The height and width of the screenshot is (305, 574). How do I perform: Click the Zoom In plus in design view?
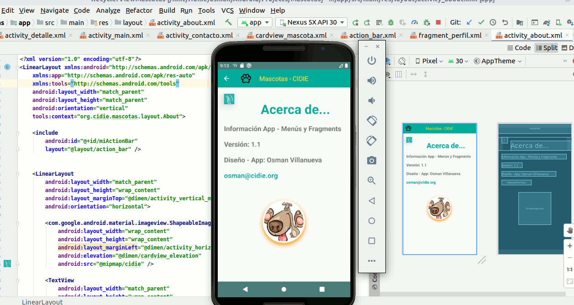click(569, 246)
